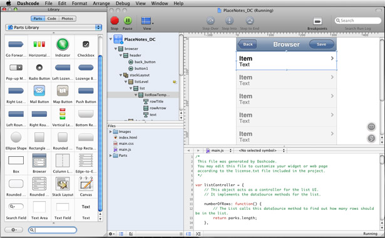This screenshot has width=385, height=238.
Task: Select the Stack Layout part
Action: (x=63, y=184)
